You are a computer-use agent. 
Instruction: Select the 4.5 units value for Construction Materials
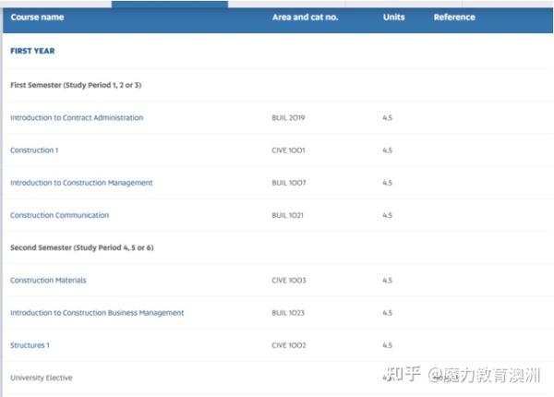pos(387,280)
